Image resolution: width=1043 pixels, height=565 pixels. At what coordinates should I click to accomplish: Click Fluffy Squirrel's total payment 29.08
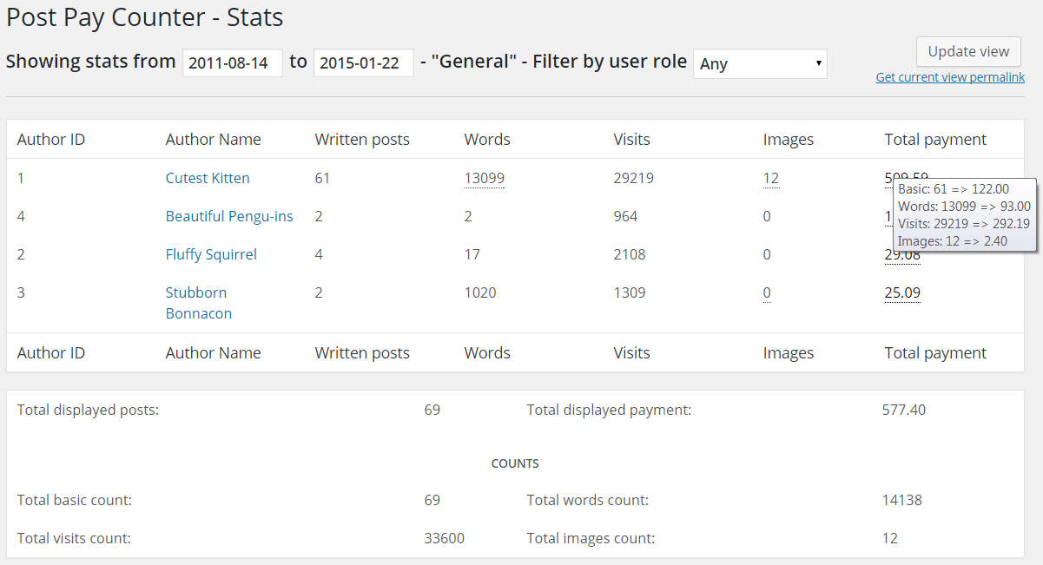point(902,254)
